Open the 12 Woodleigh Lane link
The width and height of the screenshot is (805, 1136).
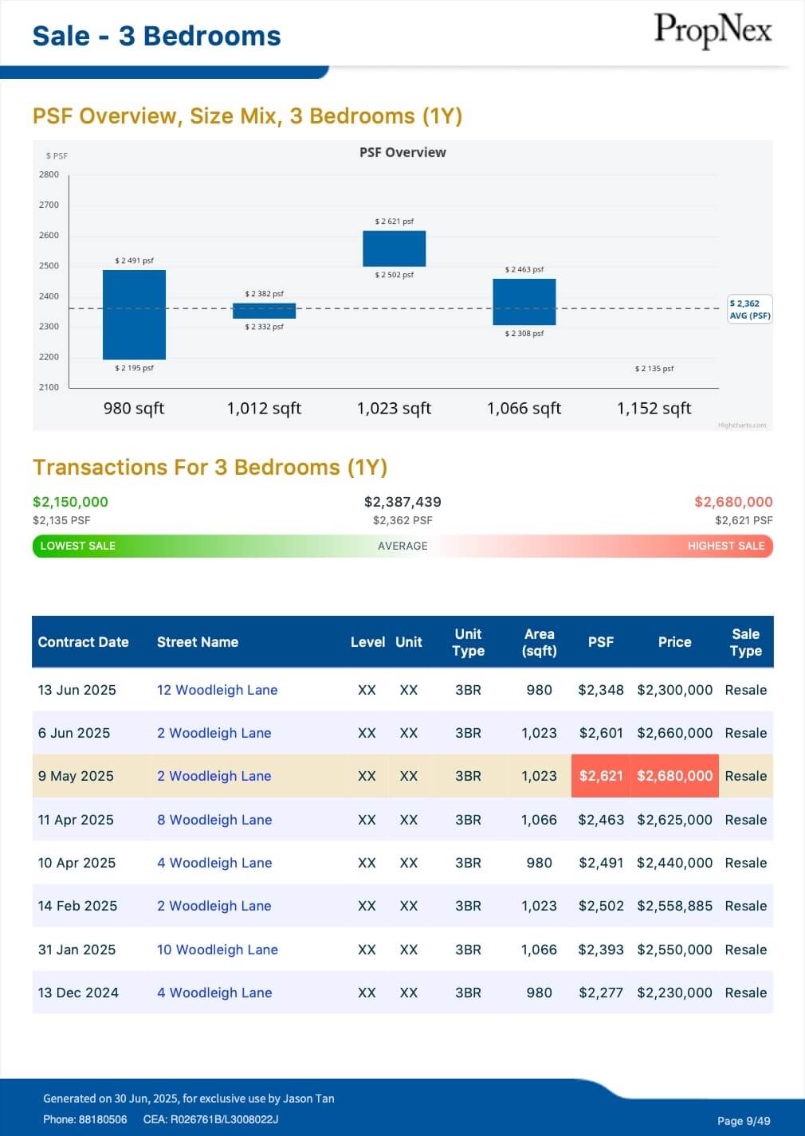tap(217, 690)
